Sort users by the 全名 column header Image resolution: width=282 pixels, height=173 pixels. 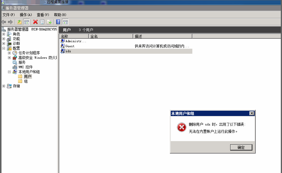pyautogui.click(x=110, y=36)
